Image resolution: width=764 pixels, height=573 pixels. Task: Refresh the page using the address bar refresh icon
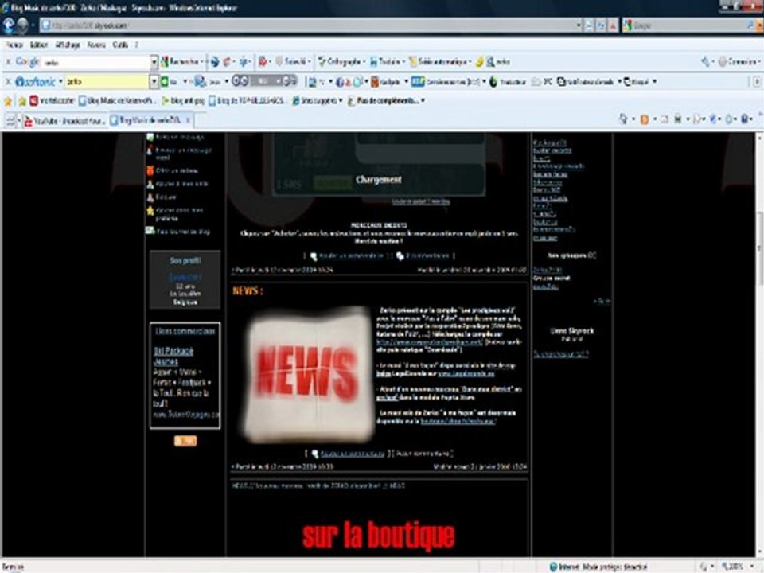602,25
